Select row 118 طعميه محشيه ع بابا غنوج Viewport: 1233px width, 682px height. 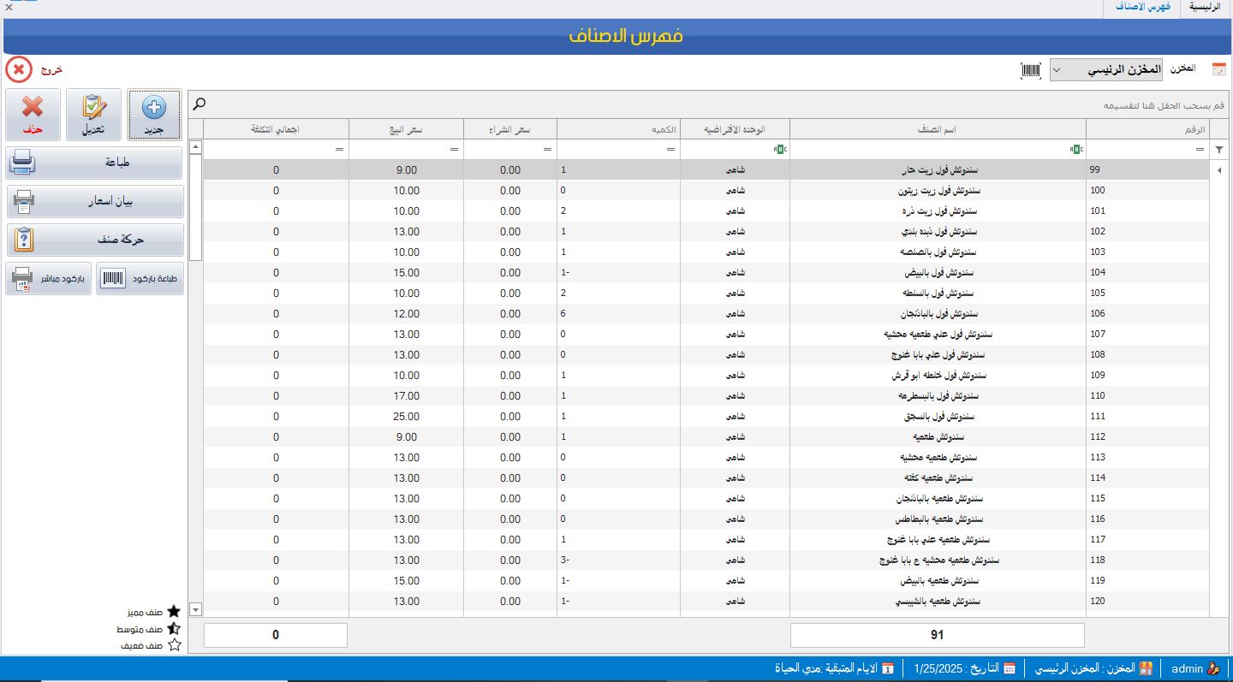[706, 560]
